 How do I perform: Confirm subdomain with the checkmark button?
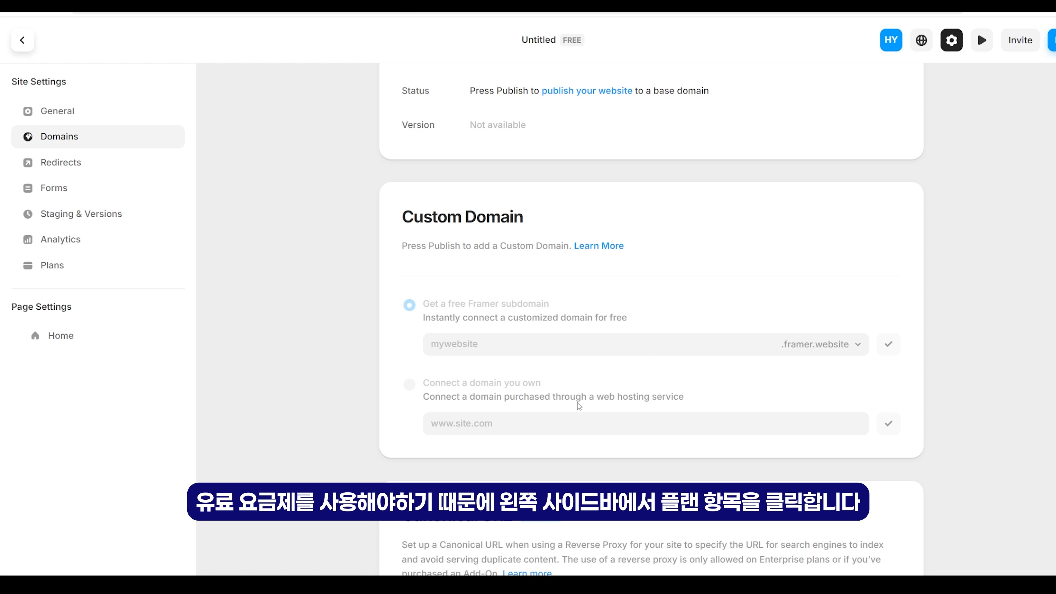[888, 344]
